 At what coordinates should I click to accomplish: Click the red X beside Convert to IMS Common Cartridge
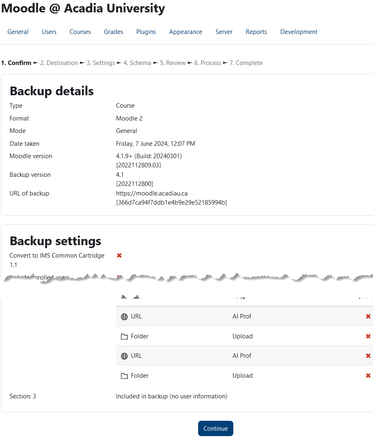pyautogui.click(x=119, y=256)
